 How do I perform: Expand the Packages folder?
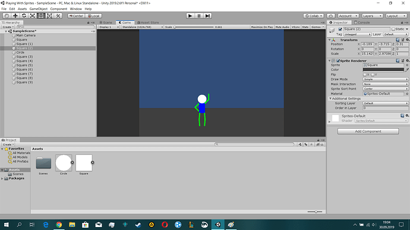click(2, 178)
